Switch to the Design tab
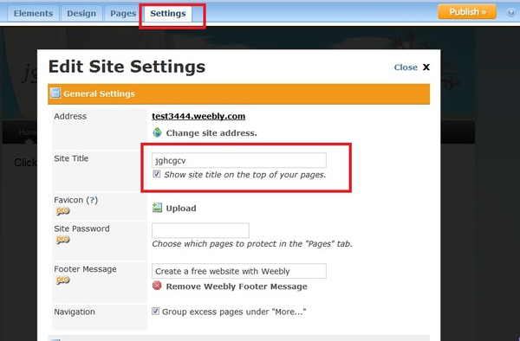 coord(81,13)
